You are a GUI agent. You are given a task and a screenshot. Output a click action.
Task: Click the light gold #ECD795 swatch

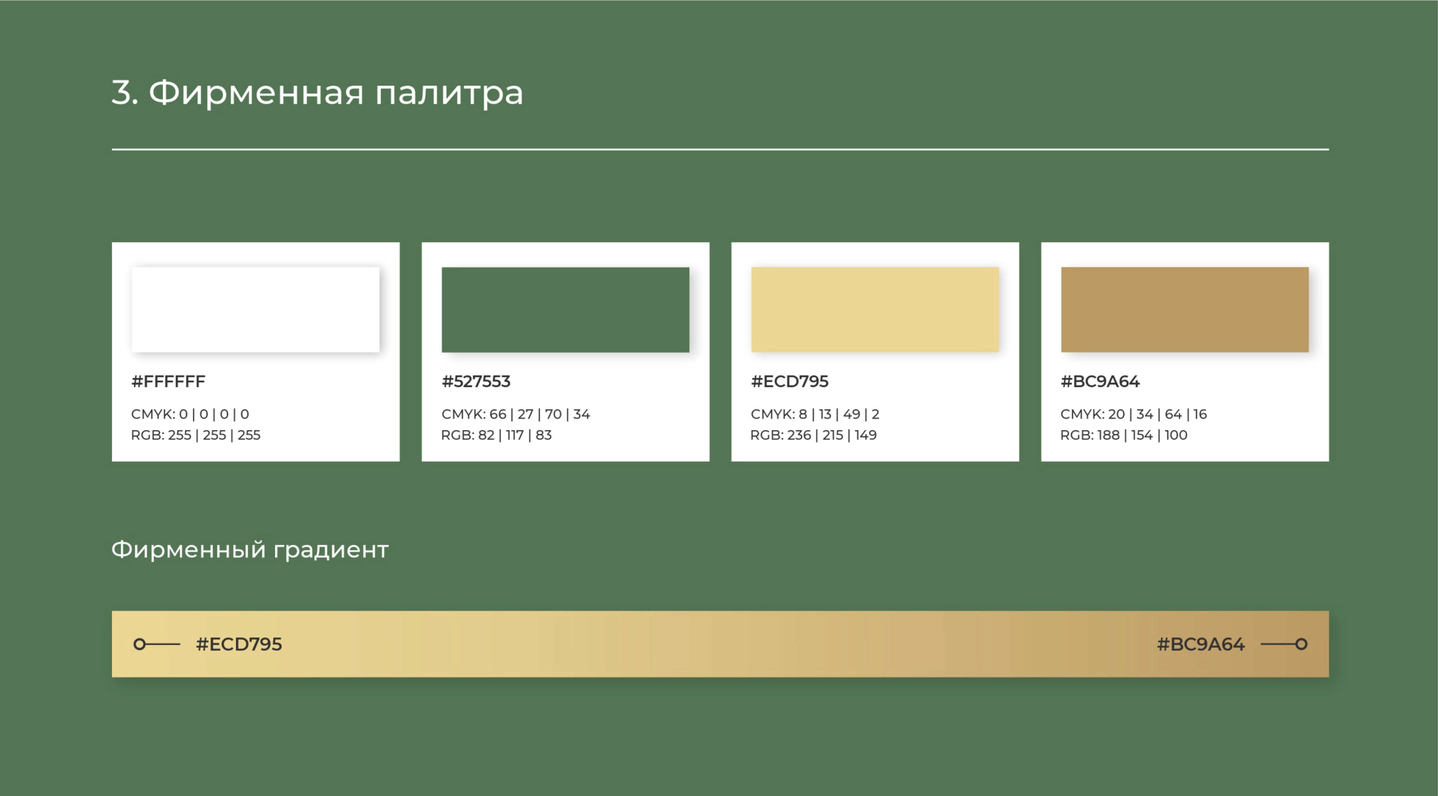[875, 309]
